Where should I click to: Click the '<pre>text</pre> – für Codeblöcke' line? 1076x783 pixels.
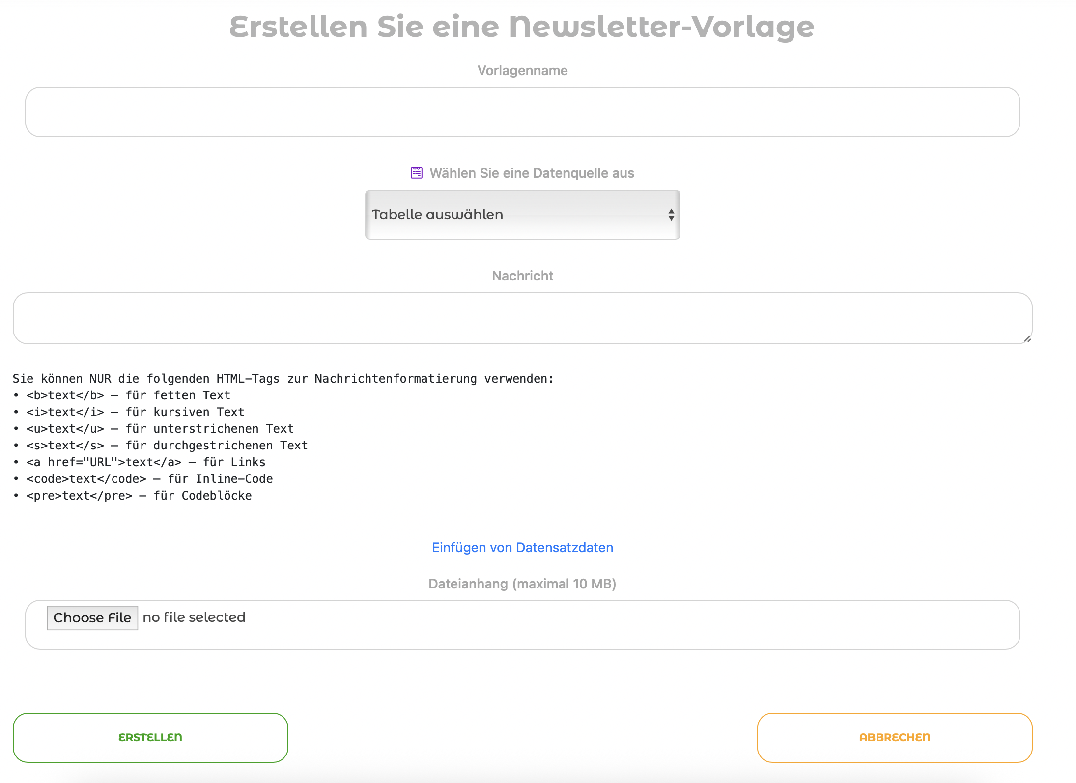pos(133,496)
